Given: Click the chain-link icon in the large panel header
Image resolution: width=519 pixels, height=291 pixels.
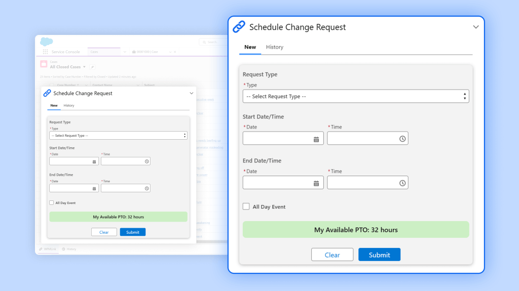Looking at the screenshot, I should point(239,27).
